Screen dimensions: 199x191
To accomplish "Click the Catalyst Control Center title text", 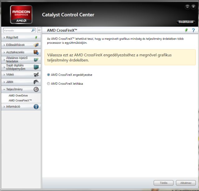I will [68, 15].
